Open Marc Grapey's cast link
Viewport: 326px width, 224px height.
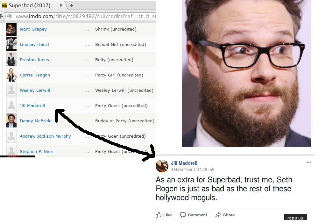[33, 29]
